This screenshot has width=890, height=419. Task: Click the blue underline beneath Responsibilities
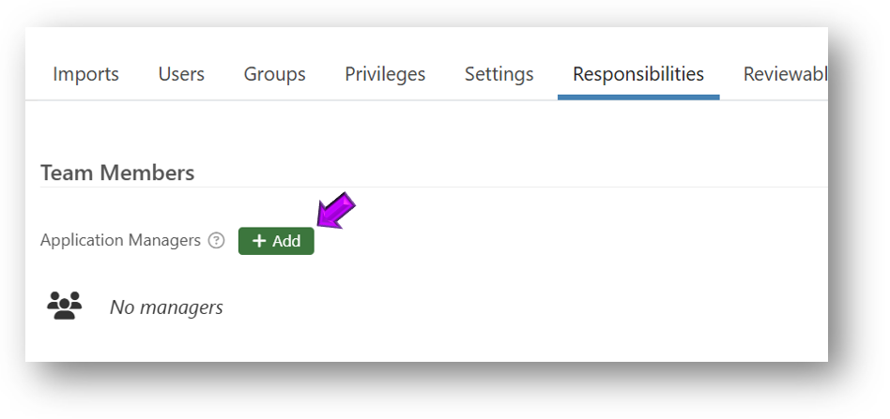(638, 97)
